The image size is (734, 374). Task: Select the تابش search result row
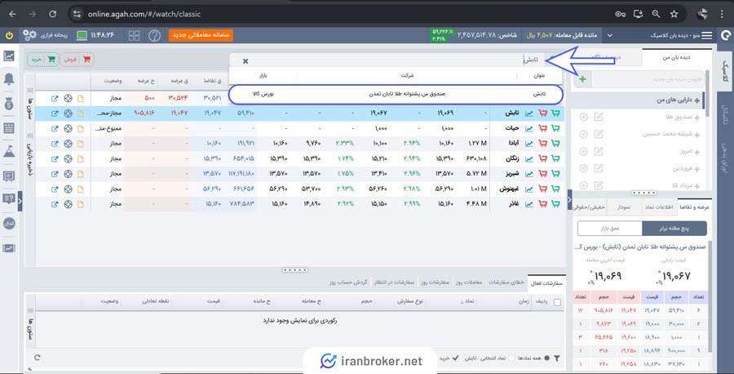[x=396, y=94]
